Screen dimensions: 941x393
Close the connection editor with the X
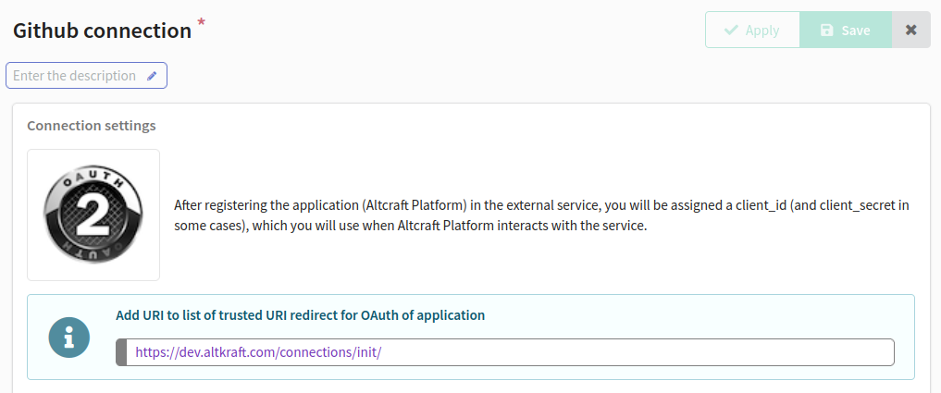click(x=911, y=30)
